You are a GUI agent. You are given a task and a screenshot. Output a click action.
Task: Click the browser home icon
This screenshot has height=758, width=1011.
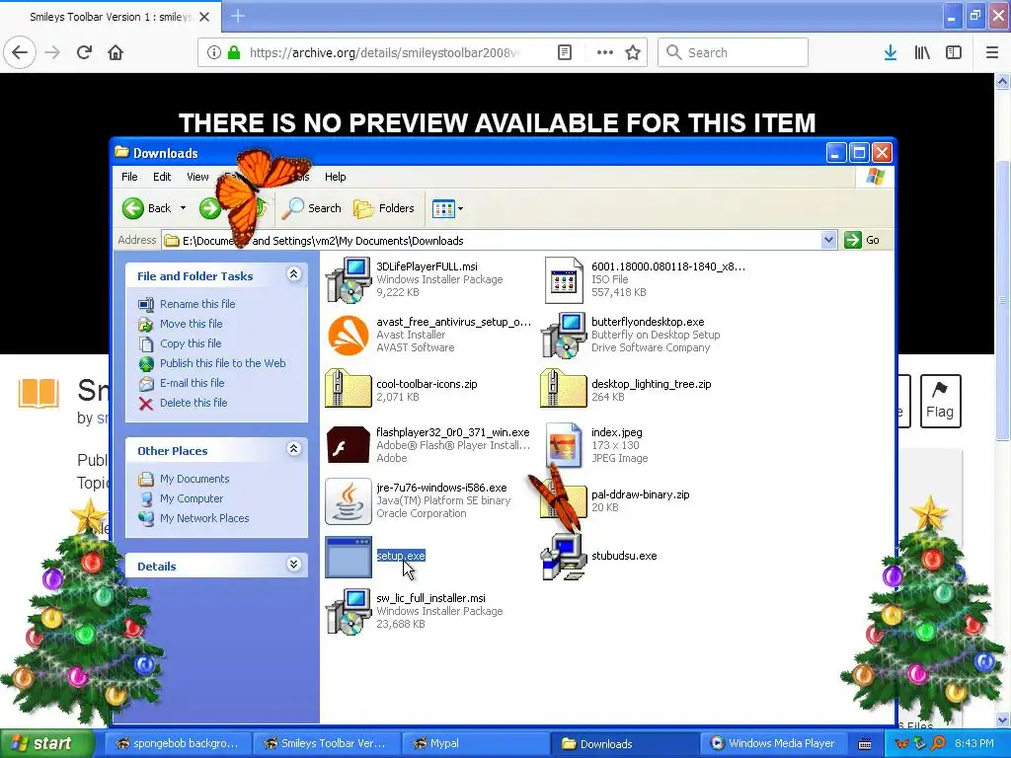click(x=116, y=52)
